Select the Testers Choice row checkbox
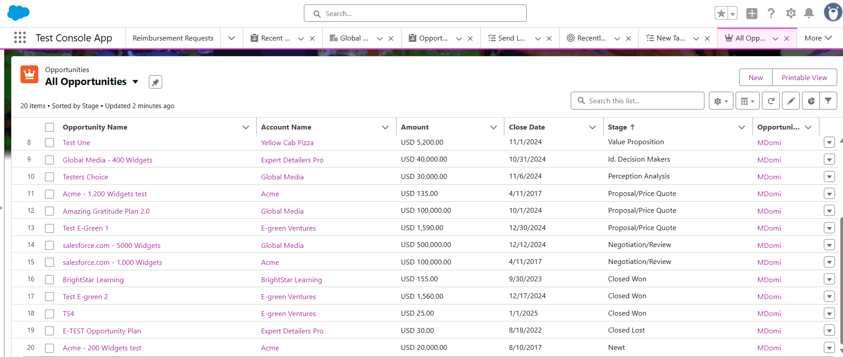Viewport: 843px width, 357px height. coord(49,177)
